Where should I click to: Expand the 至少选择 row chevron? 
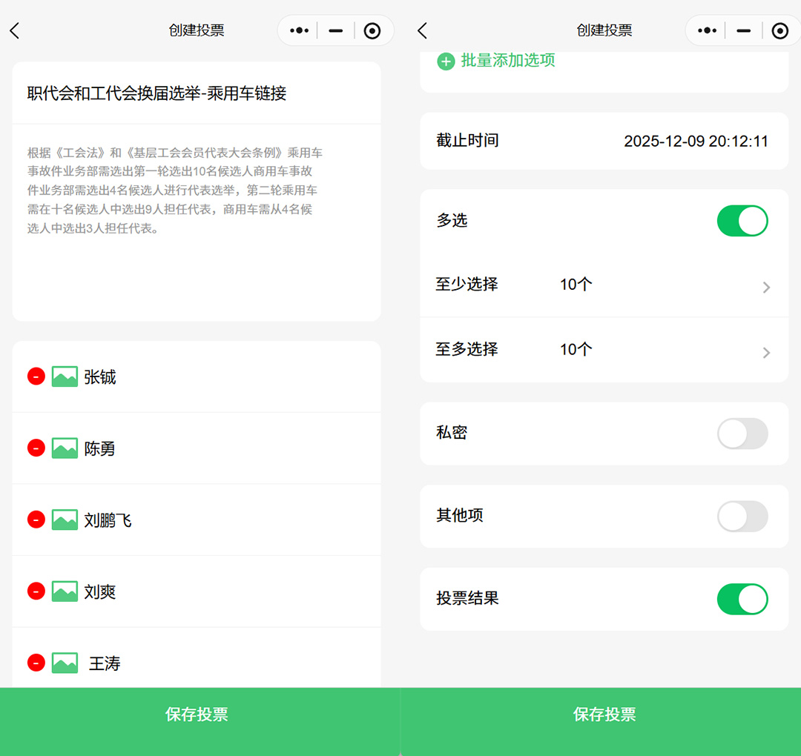[766, 288]
